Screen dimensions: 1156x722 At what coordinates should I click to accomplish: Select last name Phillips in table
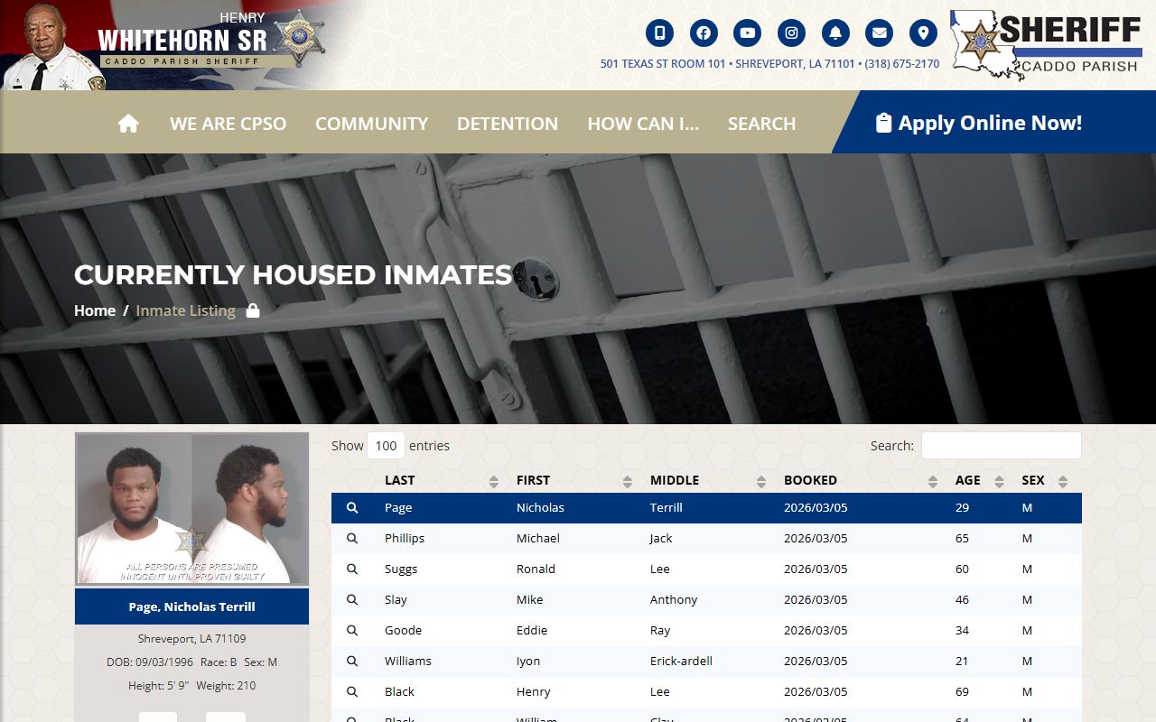405,539
